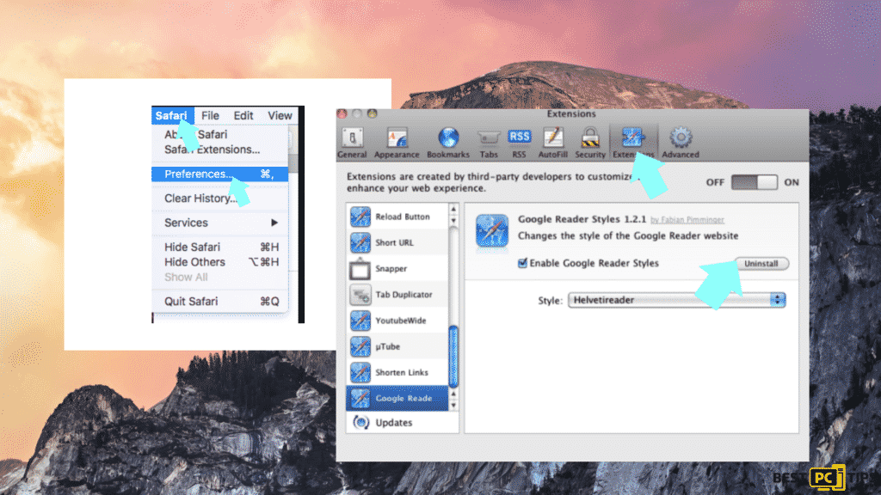Expand the Services submenu arrow
The image size is (881, 495).
tap(274, 223)
